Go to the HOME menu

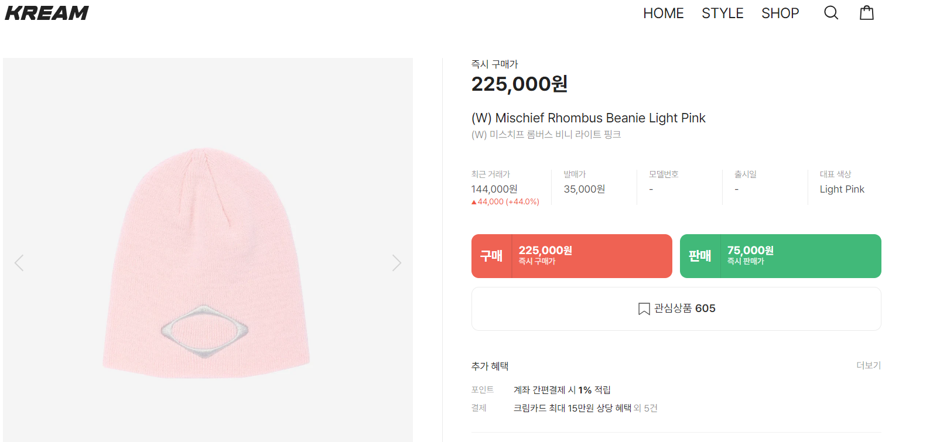coord(663,13)
